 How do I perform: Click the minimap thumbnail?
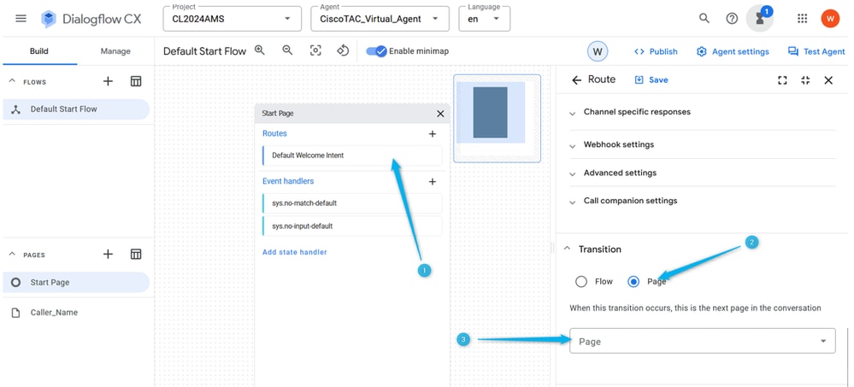point(497,118)
